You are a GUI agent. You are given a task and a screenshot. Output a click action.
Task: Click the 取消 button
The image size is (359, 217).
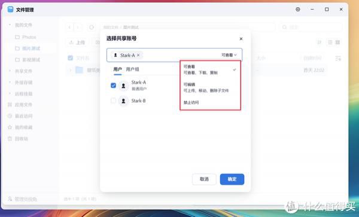[204, 179]
